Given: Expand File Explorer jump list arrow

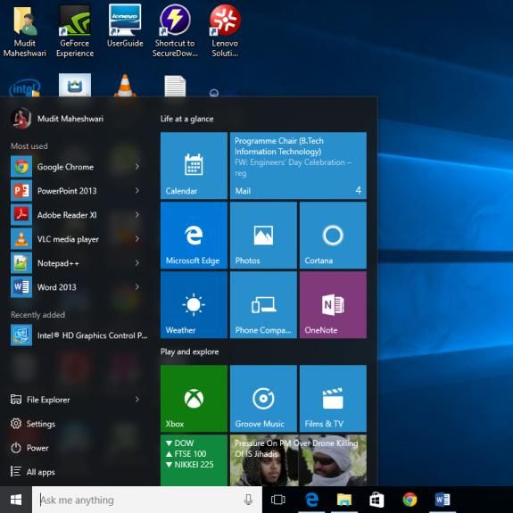Looking at the screenshot, I should pyautogui.click(x=137, y=400).
